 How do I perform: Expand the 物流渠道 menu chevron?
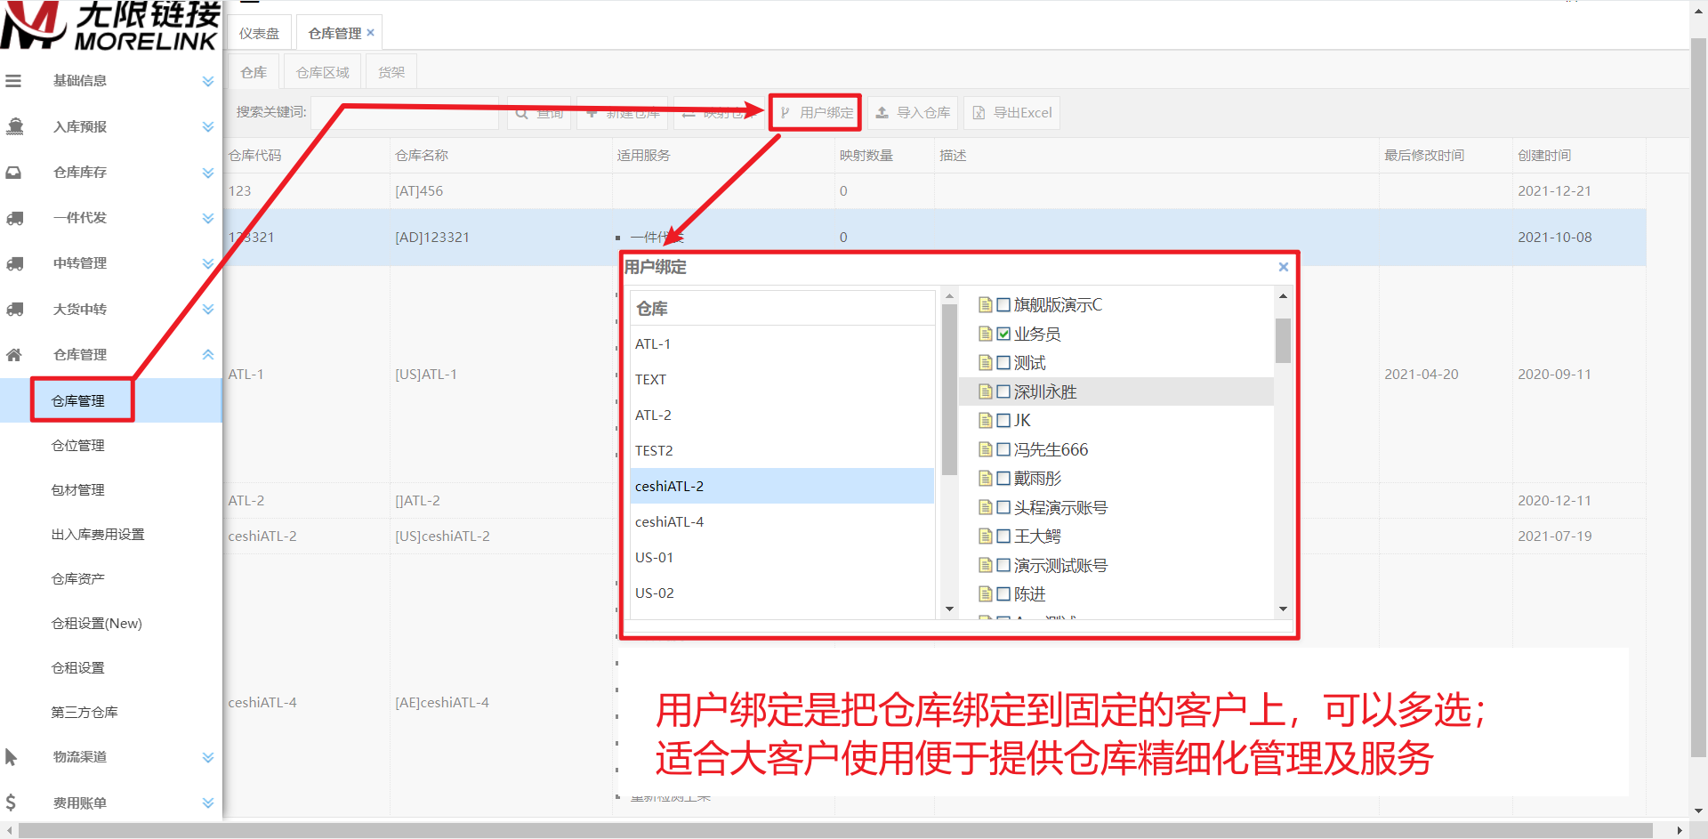(208, 757)
